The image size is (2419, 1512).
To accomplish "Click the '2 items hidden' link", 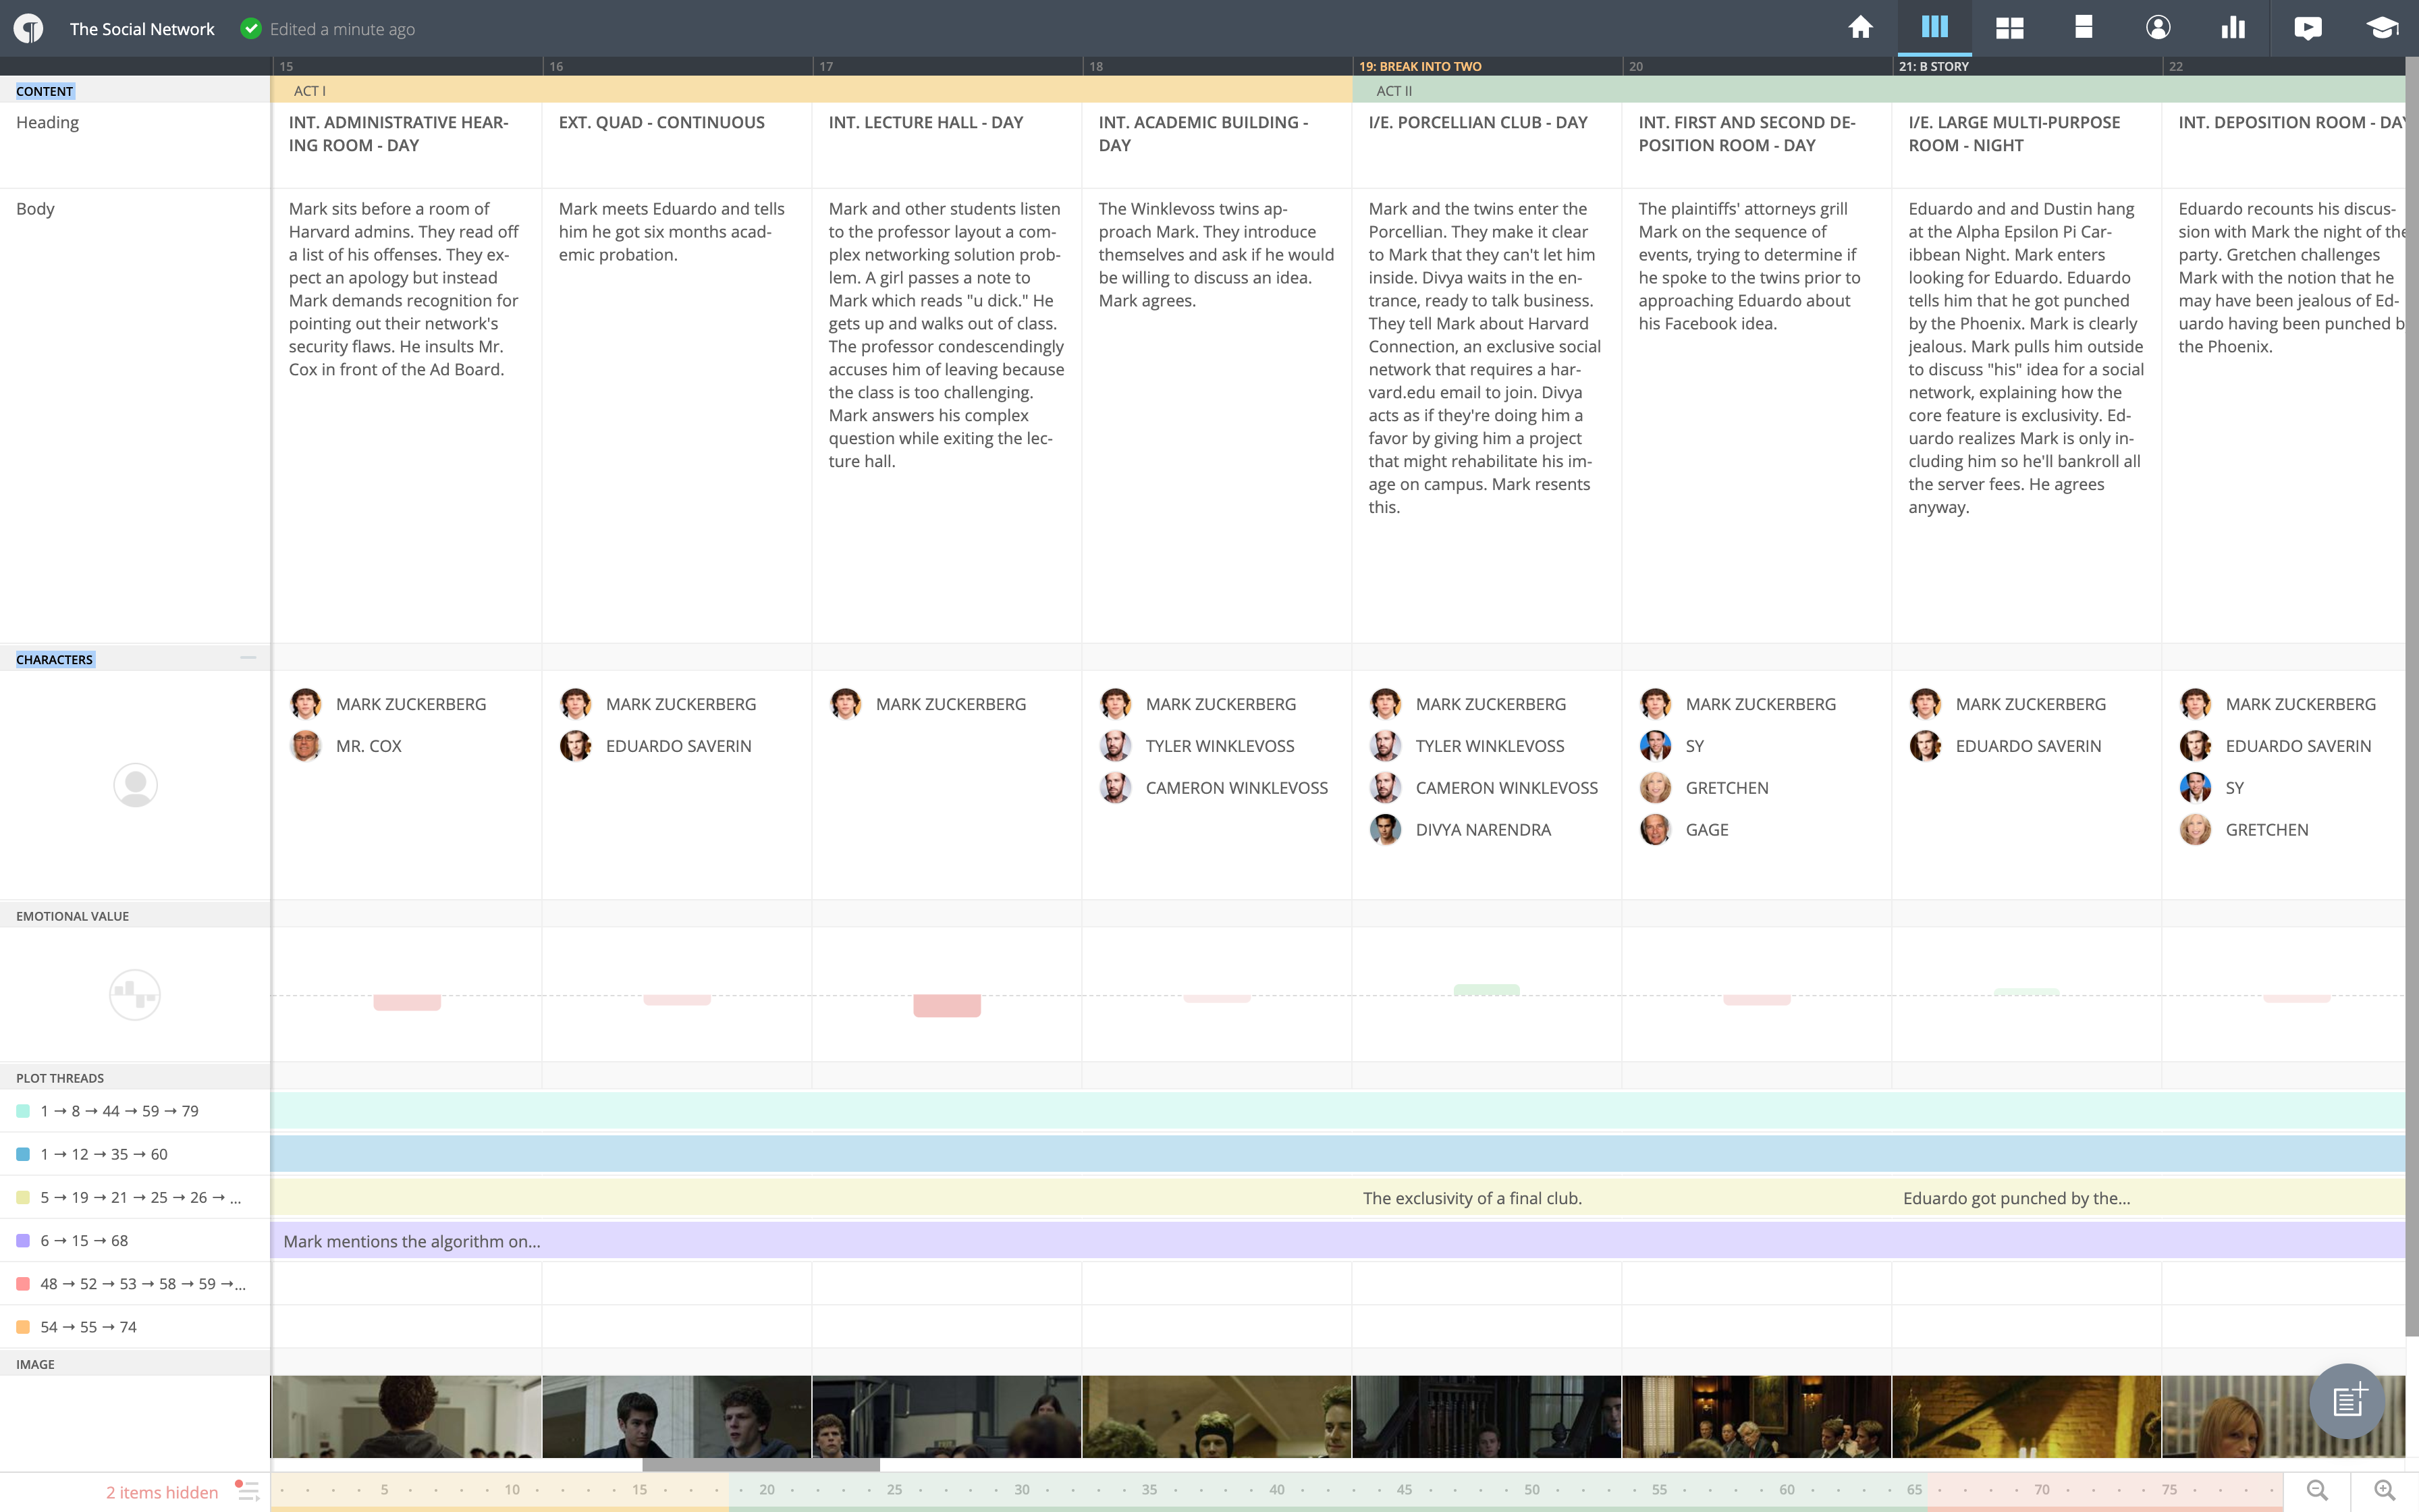I will (162, 1492).
